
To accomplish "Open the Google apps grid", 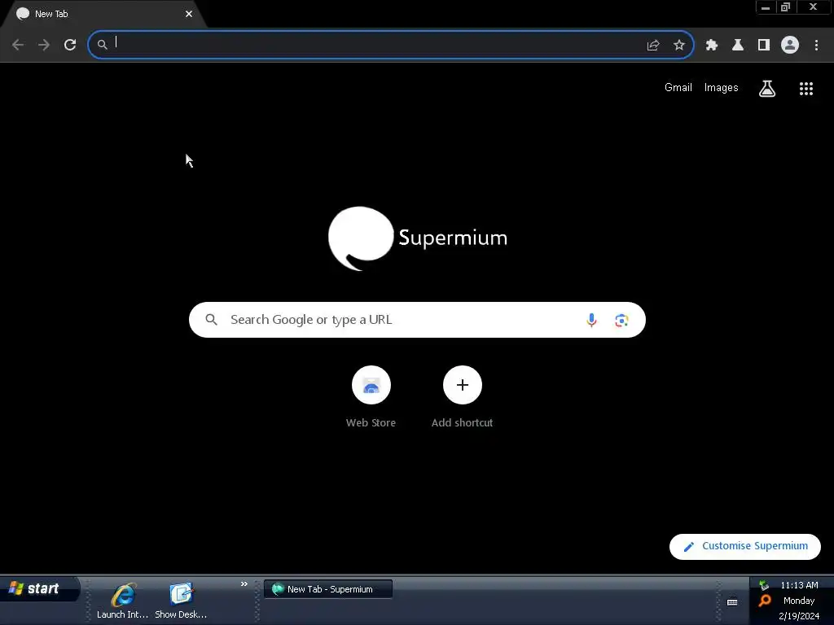I will (x=806, y=89).
